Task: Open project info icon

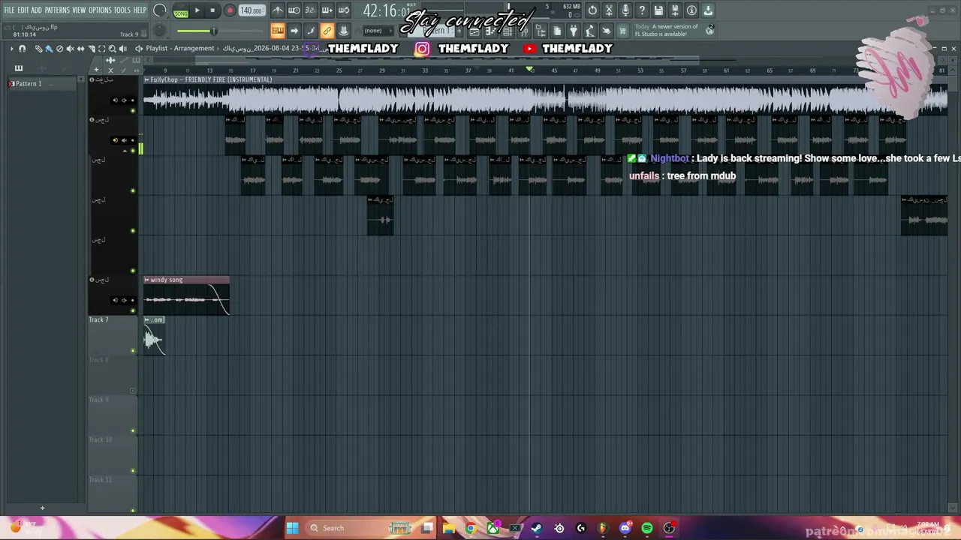Action: tap(691, 10)
